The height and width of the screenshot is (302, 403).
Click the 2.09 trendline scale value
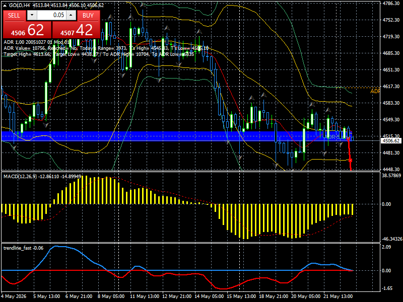[386, 247]
